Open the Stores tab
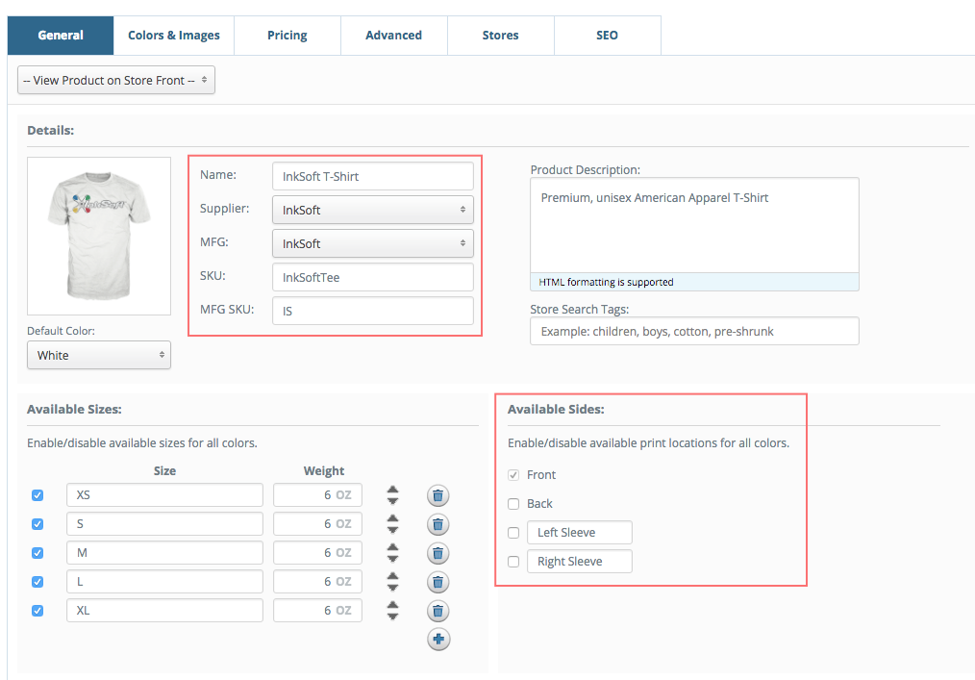The width and height of the screenshot is (975, 680). [x=501, y=36]
